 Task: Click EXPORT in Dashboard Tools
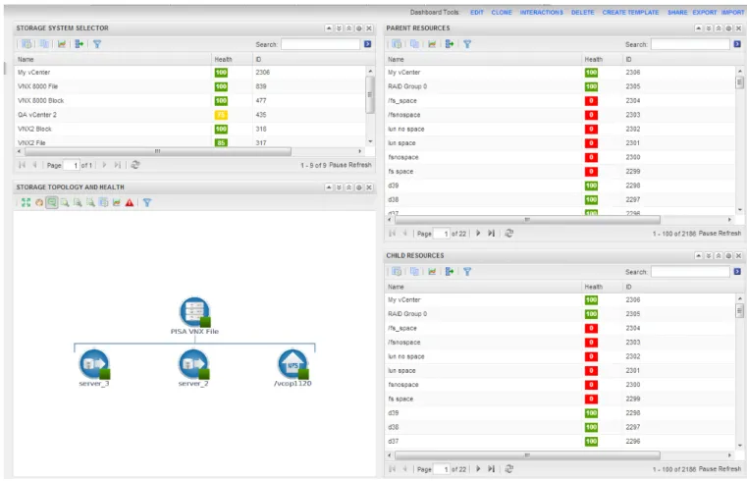pyautogui.click(x=705, y=13)
